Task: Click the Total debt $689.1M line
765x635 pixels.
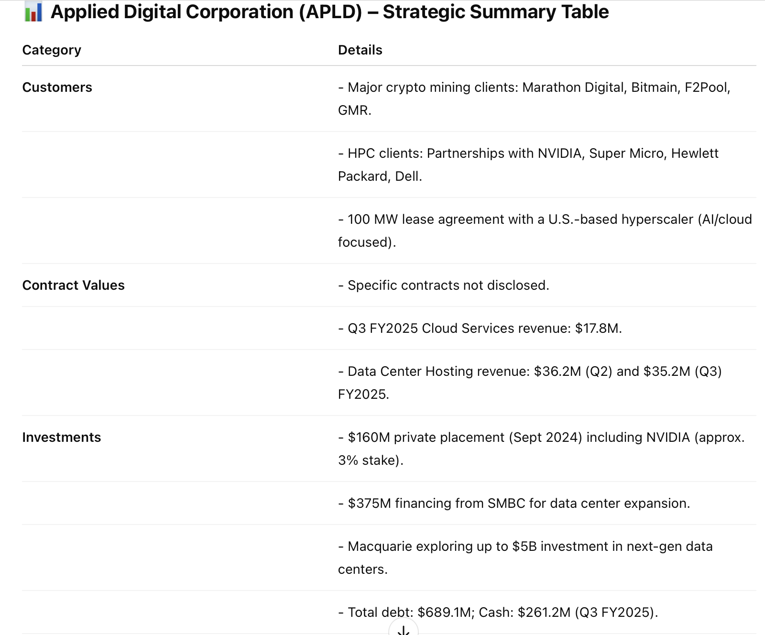Action: coord(498,613)
